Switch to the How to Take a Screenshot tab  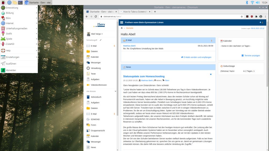135,12
